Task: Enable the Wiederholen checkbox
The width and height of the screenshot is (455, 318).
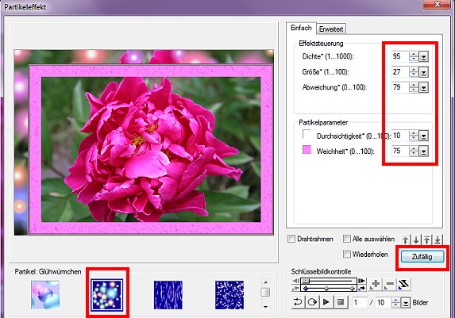Action: pos(346,255)
